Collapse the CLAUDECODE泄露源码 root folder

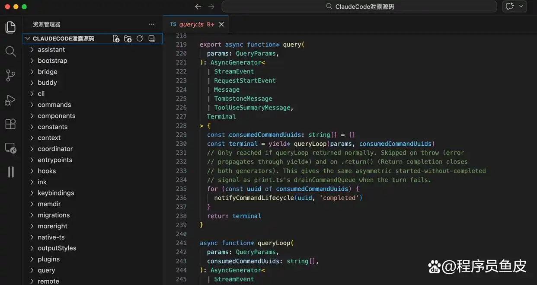[x=93, y=38]
